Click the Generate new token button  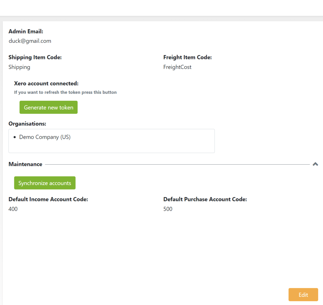(x=49, y=107)
